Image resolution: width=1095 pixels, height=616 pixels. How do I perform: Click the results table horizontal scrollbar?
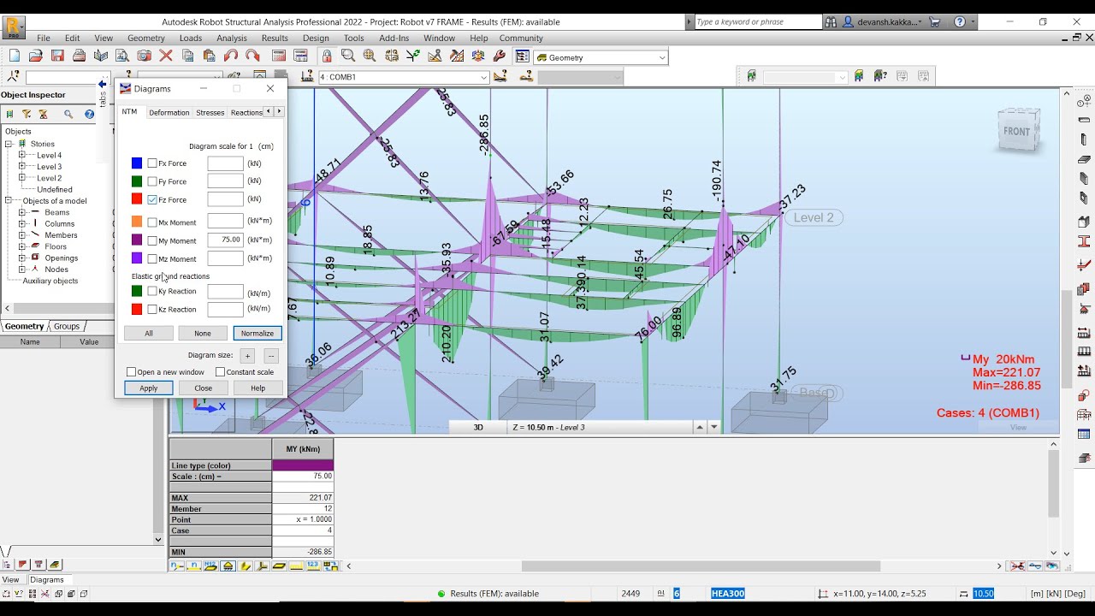[701, 566]
